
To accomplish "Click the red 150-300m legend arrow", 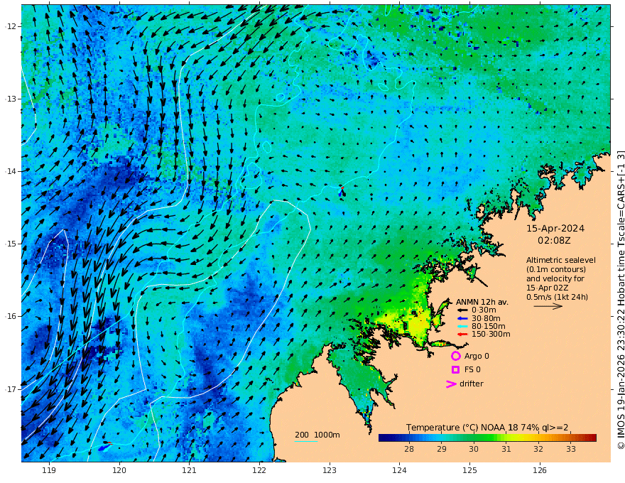I will tap(462, 335).
